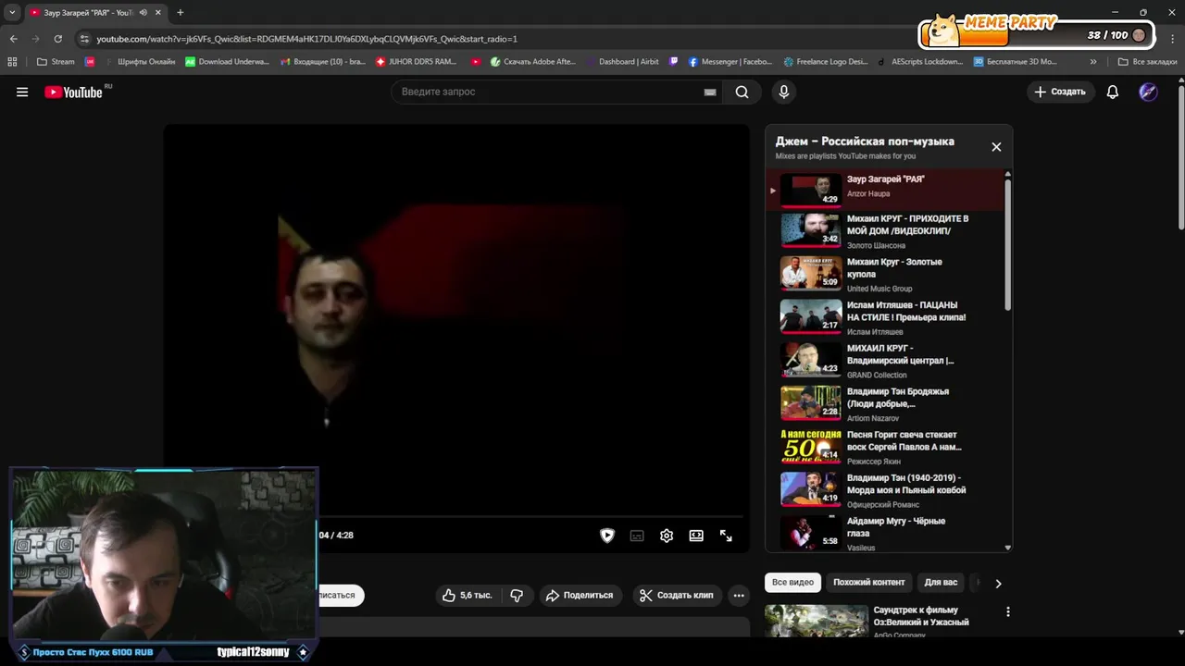Image resolution: width=1185 pixels, height=666 pixels.
Task: Play Песня Горит свеча стекает воск
Action: tap(884, 447)
